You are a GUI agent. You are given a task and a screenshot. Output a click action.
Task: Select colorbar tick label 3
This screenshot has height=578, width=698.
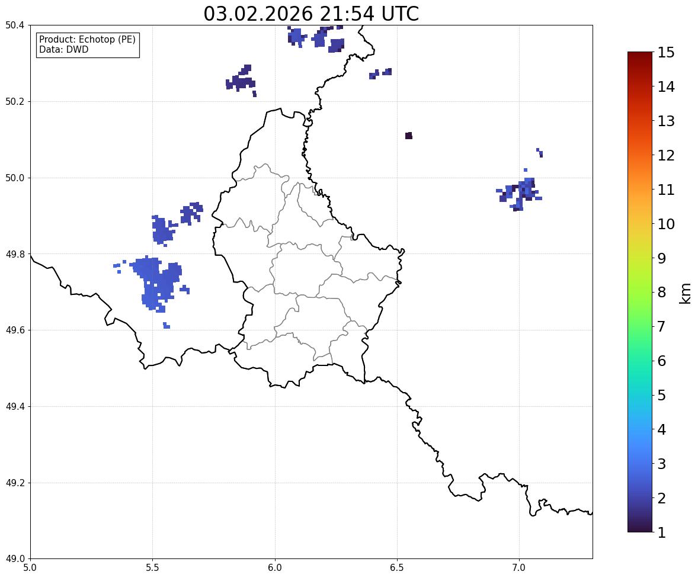662,464
